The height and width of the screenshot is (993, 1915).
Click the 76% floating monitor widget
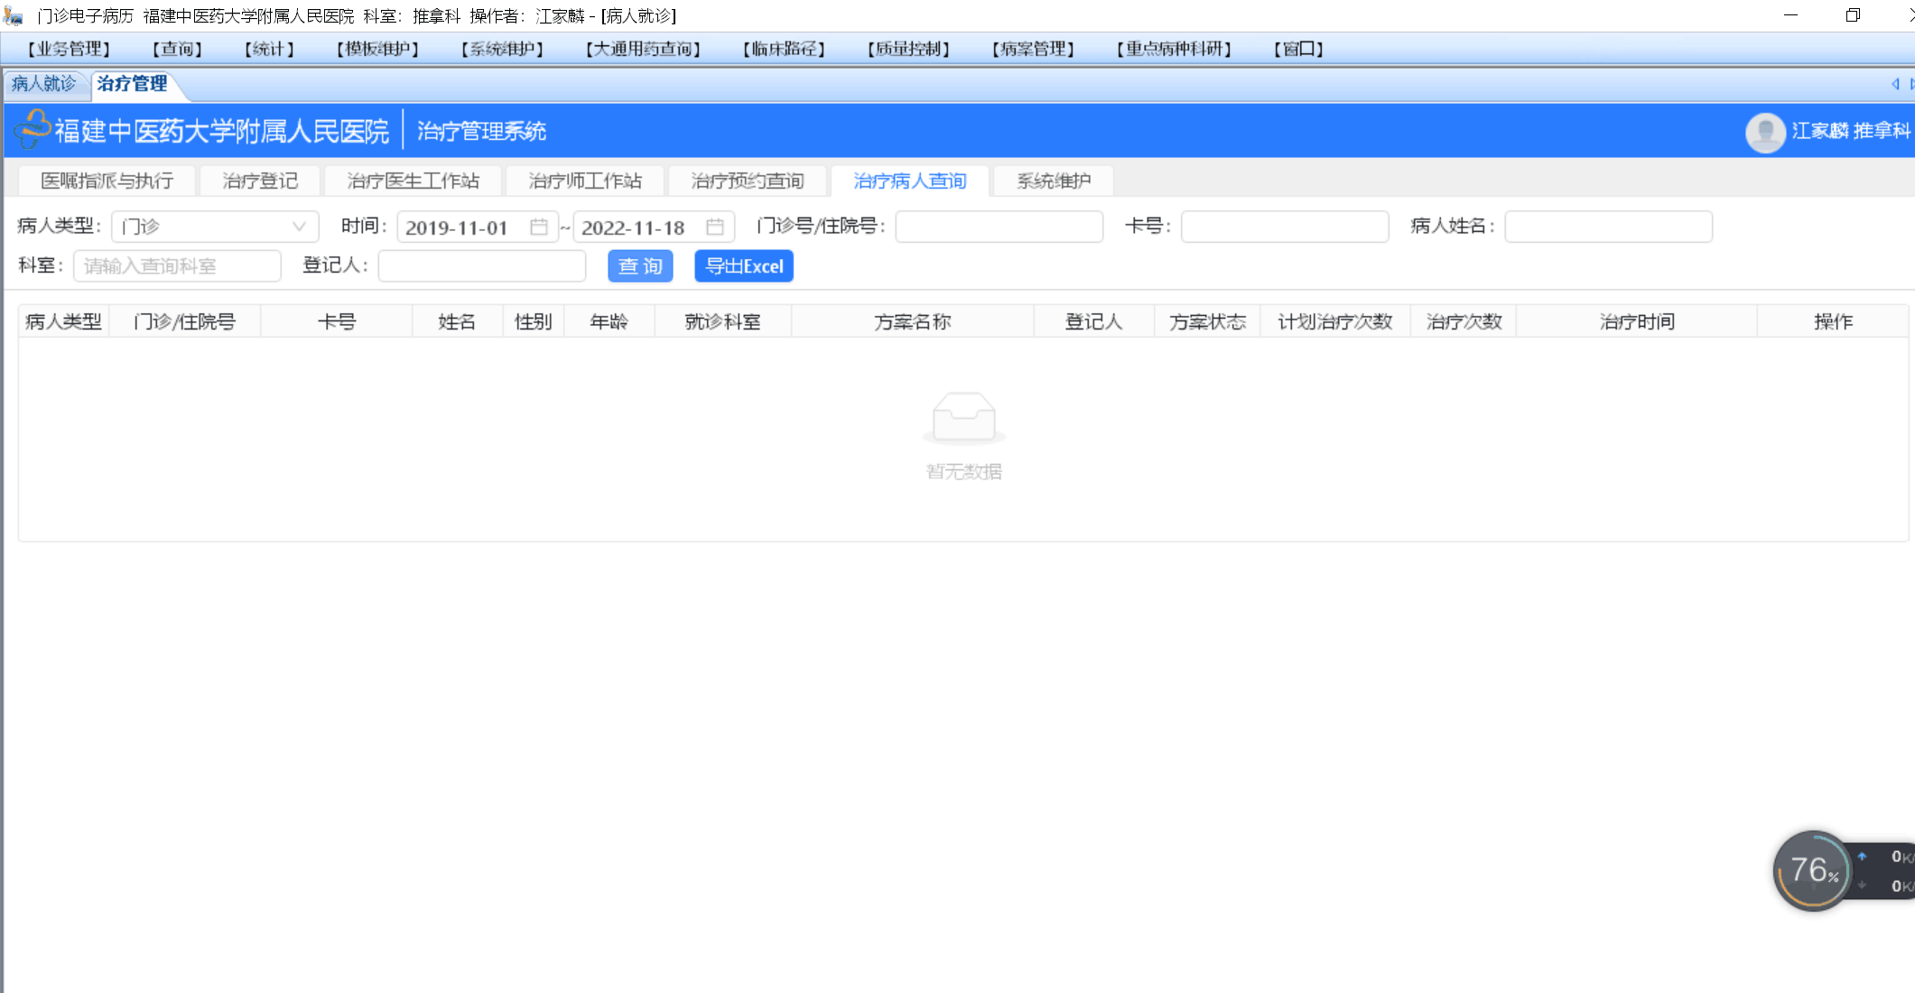(x=1811, y=871)
